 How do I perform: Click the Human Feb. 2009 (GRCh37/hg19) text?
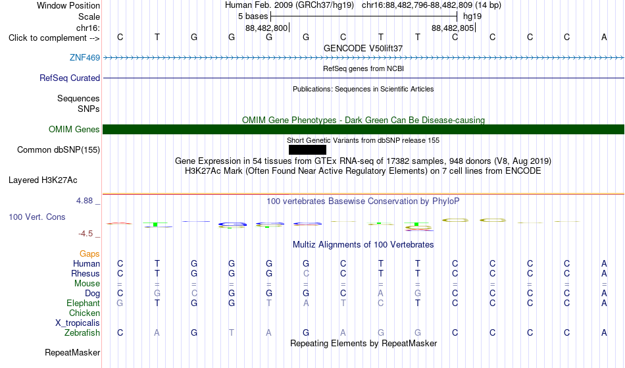point(289,5)
